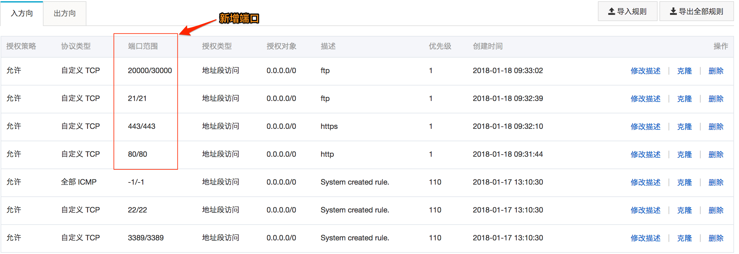Viewport: 739px width, 254px height.
Task: Click the http description cell
Action: tap(327, 154)
